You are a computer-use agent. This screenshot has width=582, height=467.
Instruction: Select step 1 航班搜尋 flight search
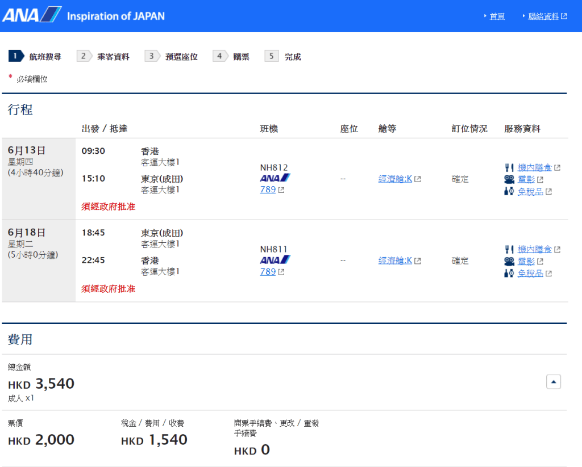point(35,57)
